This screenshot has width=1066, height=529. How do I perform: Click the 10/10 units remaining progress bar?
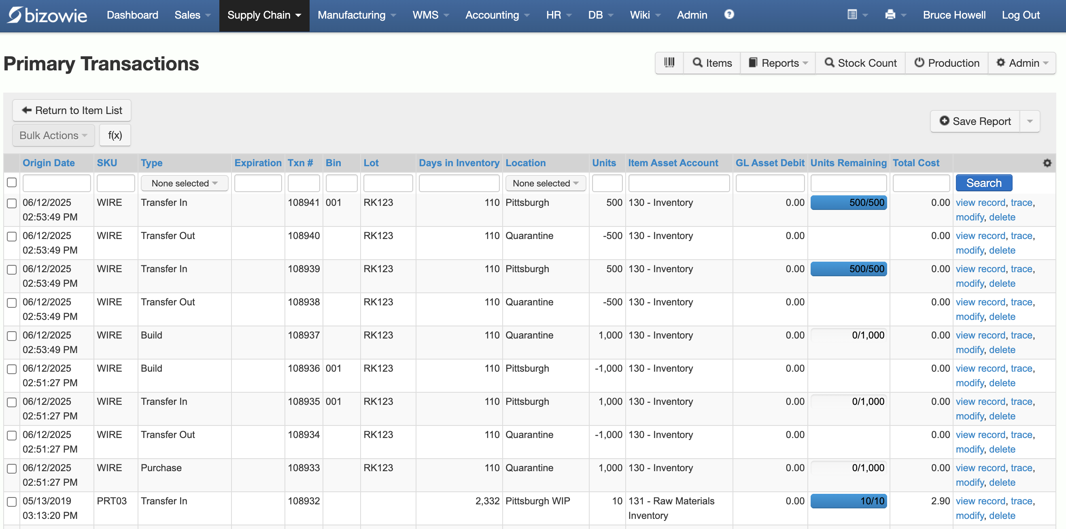click(848, 501)
